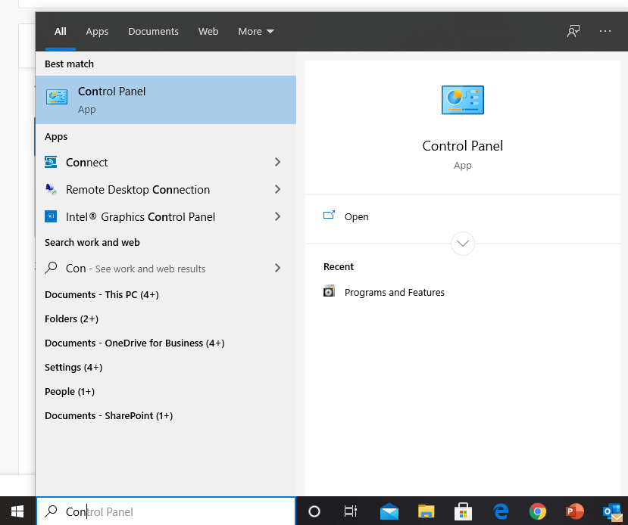Image resolution: width=628 pixels, height=525 pixels.
Task: Click the magnifier icon in the search box
Action: (x=51, y=511)
